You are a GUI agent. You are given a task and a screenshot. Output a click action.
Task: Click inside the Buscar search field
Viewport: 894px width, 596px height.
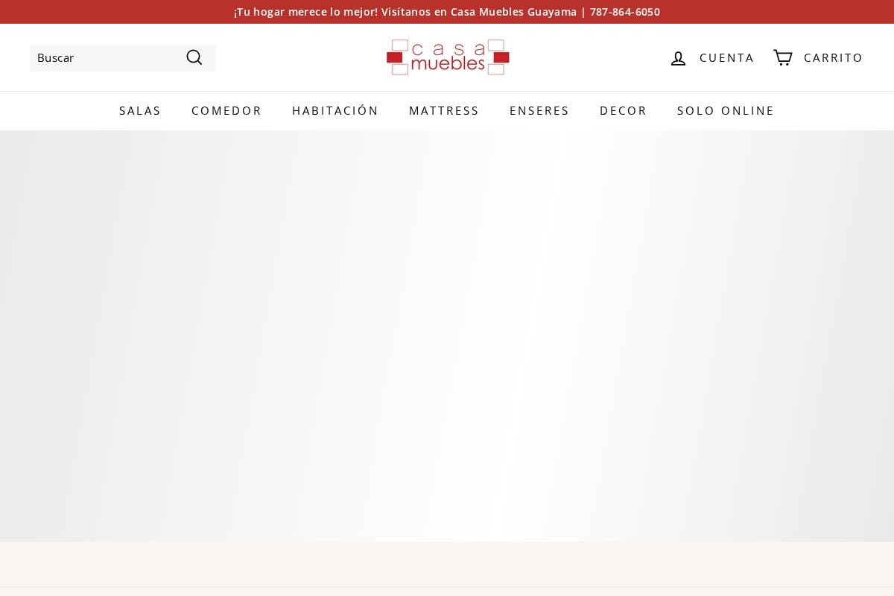pos(104,57)
